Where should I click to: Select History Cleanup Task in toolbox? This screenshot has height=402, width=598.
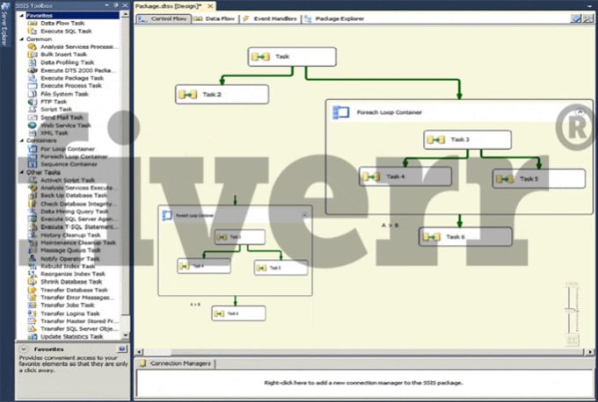70,235
